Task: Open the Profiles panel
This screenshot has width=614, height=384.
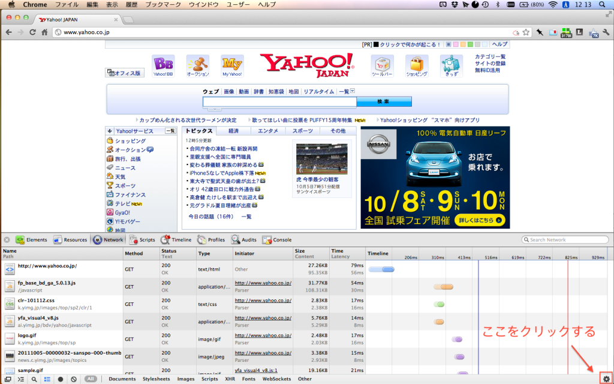Action: tap(211, 240)
